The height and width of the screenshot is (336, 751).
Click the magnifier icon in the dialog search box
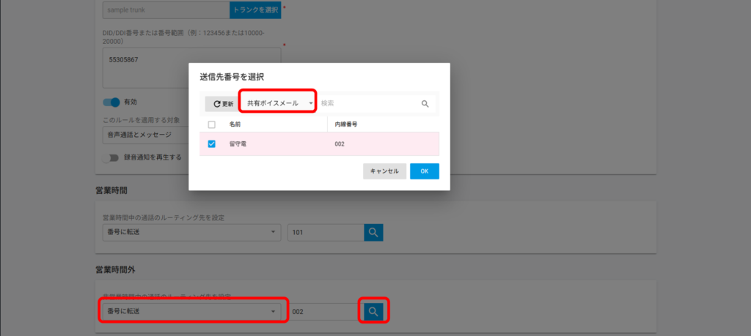click(x=425, y=104)
